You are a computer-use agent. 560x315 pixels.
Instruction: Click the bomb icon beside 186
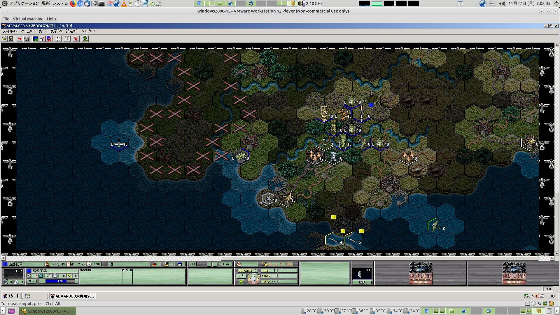pos(166,264)
